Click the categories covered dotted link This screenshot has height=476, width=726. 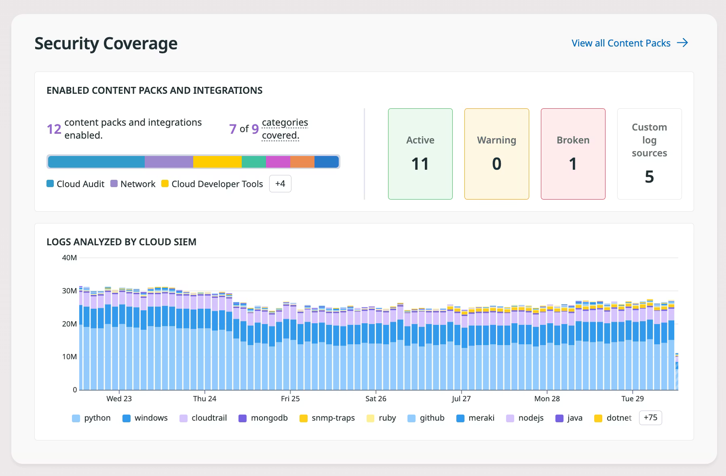point(285,129)
